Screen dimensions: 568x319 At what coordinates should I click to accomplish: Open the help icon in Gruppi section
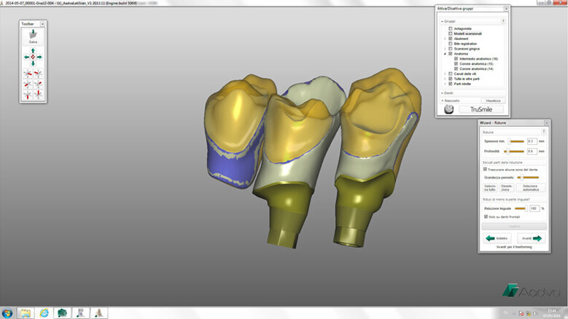tap(503, 21)
